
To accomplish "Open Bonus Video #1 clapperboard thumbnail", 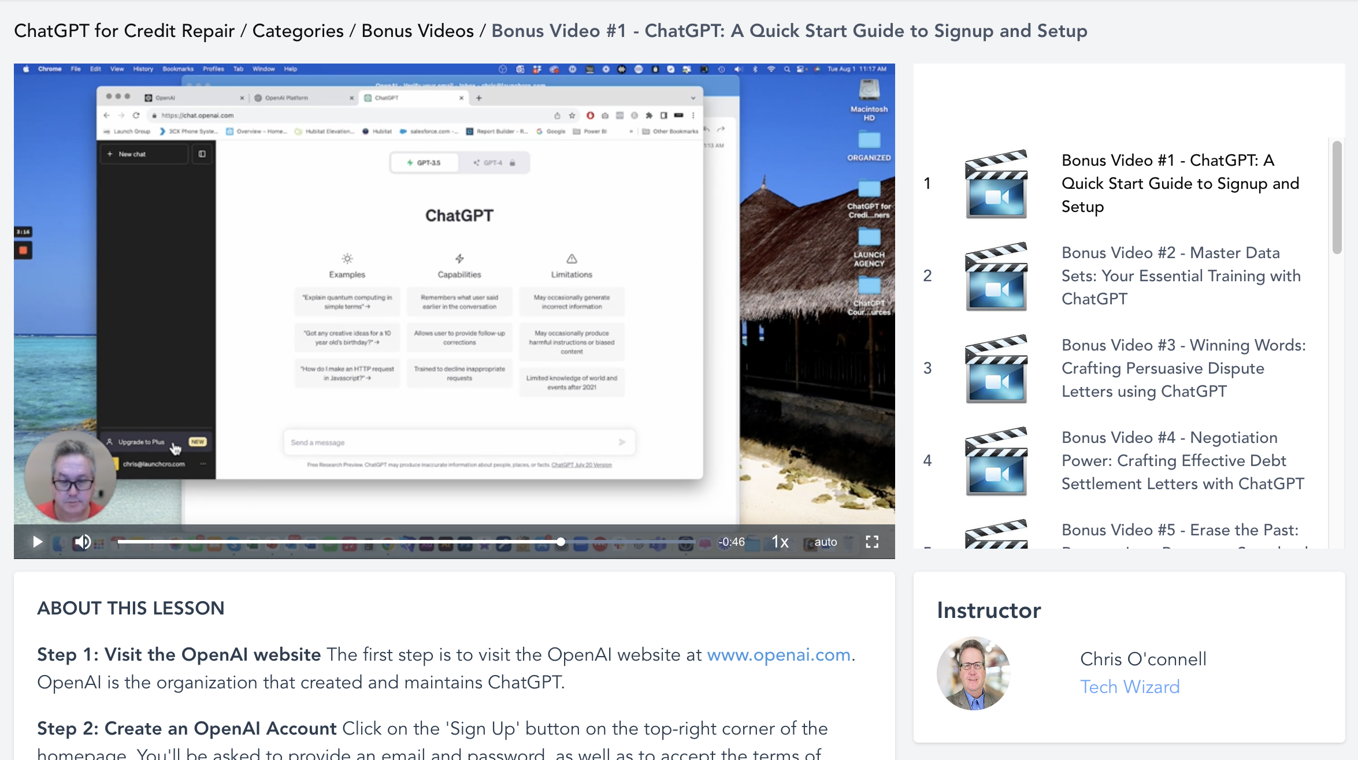I will pos(996,184).
